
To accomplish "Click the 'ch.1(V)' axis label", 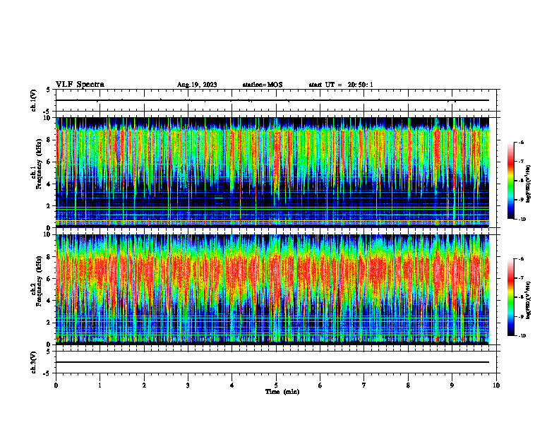I will tap(33, 100).
